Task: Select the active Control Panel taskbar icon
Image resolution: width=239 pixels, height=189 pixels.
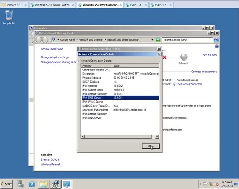Action: 66,184
